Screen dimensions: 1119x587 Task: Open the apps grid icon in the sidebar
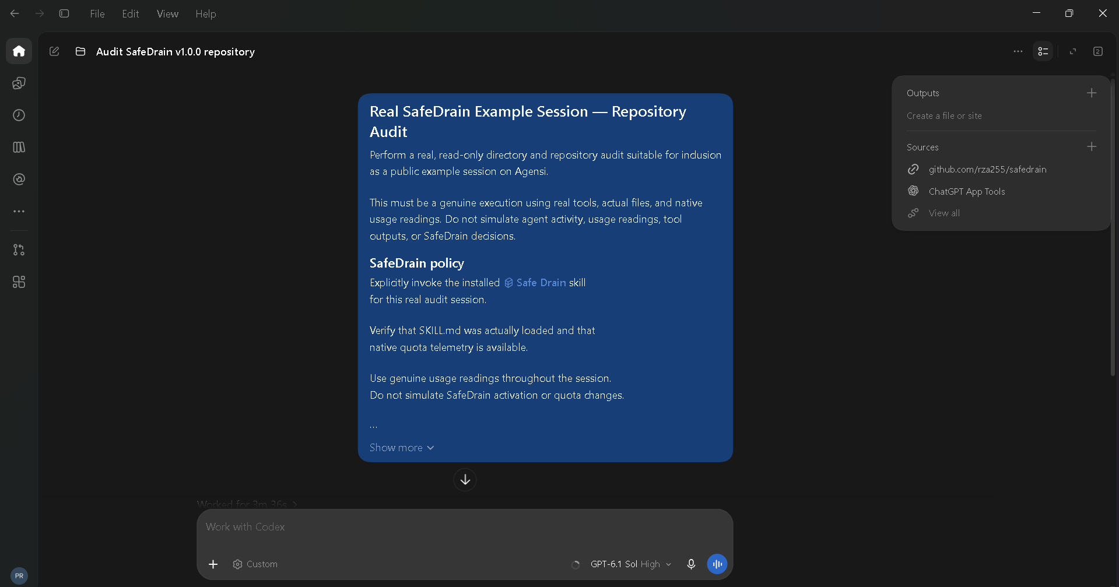click(19, 282)
